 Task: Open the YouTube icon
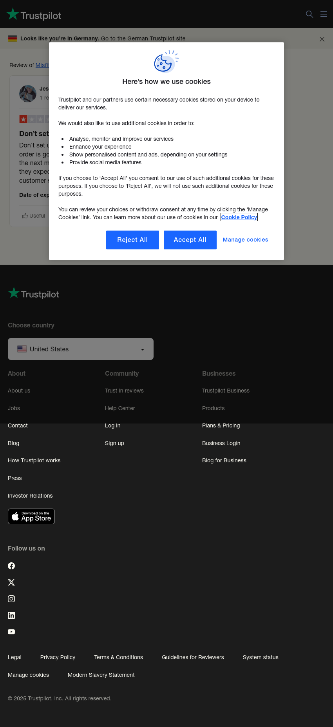point(11,632)
